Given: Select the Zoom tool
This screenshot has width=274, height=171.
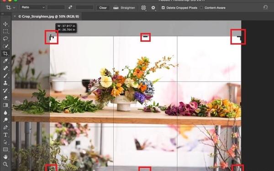Looking at the screenshot, I should coord(5,164).
